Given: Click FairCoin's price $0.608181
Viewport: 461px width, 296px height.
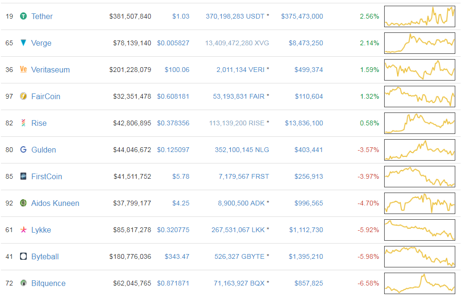Looking at the screenshot, I should [173, 97].
